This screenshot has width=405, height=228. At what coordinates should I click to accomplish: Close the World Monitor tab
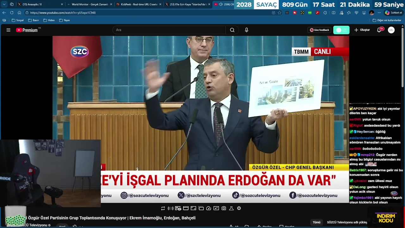tap(111, 4)
